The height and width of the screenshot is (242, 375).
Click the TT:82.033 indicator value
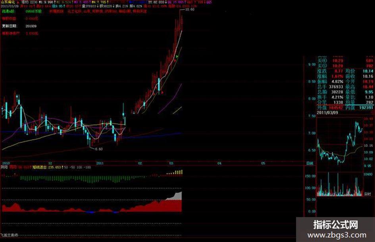click(x=157, y=2)
